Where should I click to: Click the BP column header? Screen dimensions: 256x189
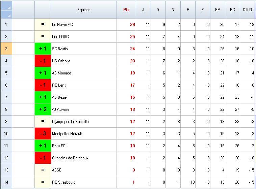point(217,10)
